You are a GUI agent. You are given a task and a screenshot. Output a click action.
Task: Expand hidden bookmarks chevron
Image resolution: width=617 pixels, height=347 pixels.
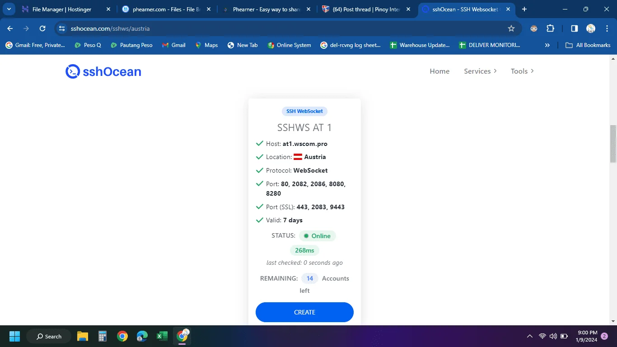click(547, 45)
